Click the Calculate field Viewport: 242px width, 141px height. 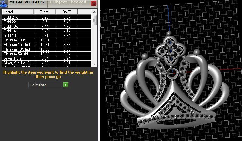(45, 85)
